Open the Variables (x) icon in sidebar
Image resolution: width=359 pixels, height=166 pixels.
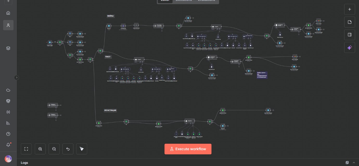(8, 112)
